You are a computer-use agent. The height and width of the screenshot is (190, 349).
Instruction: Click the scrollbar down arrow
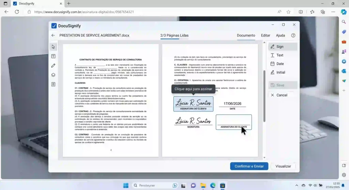tap(264, 158)
